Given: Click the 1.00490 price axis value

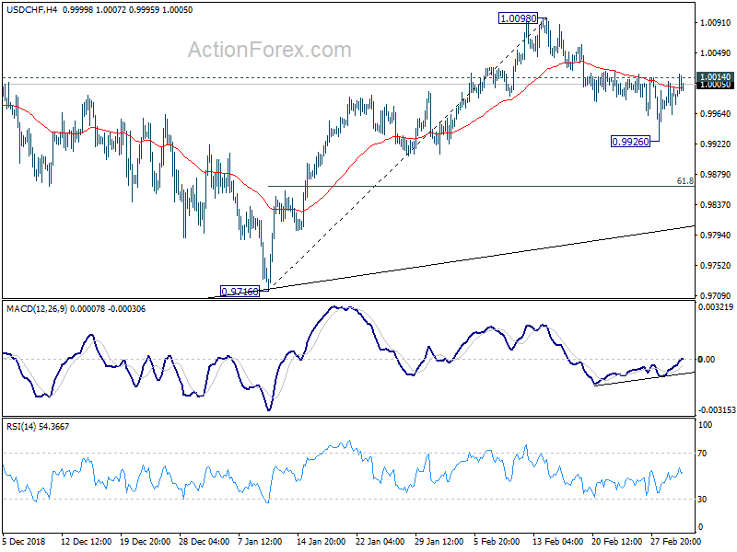Looking at the screenshot, I should (716, 53).
